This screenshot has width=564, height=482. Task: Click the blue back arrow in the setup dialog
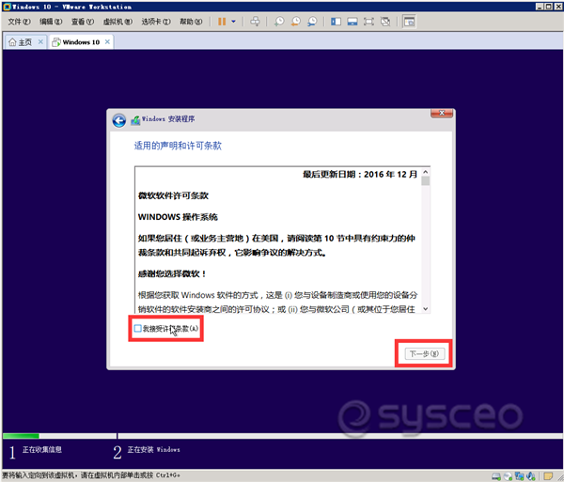point(119,120)
